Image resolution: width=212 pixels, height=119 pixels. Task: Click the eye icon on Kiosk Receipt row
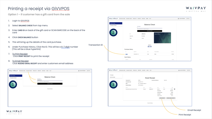click(x=174, y=89)
